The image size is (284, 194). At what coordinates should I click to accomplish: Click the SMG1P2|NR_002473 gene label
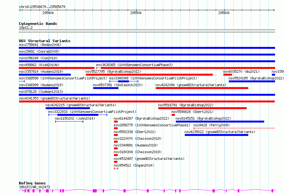[34, 187]
